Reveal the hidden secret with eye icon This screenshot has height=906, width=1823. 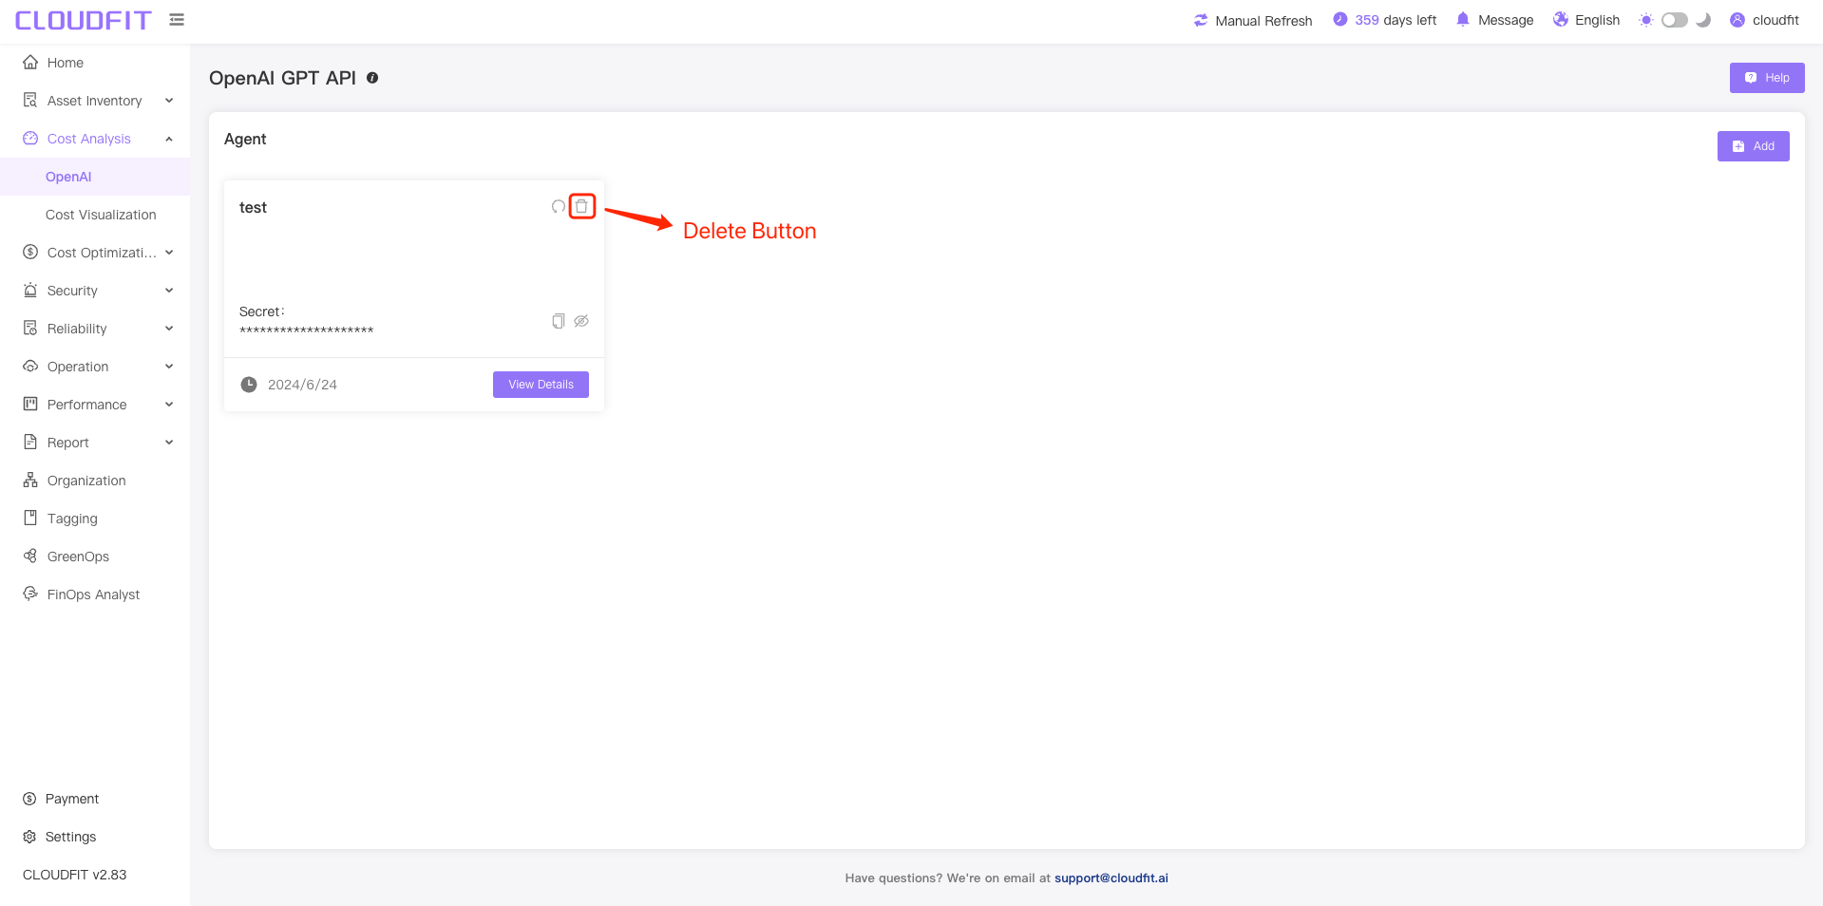click(581, 321)
